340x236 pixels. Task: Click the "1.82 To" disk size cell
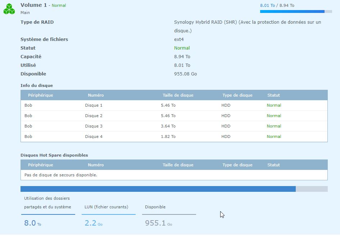(x=168, y=136)
